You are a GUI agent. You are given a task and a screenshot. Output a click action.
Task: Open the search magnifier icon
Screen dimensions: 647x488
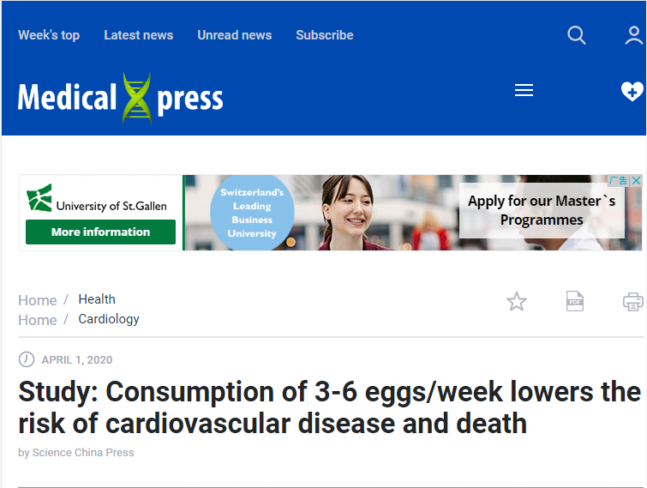[577, 35]
